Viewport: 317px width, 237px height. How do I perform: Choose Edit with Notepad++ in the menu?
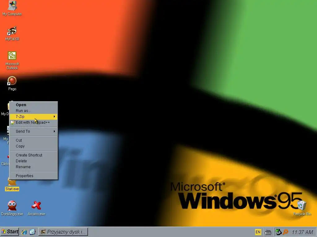tap(33, 122)
